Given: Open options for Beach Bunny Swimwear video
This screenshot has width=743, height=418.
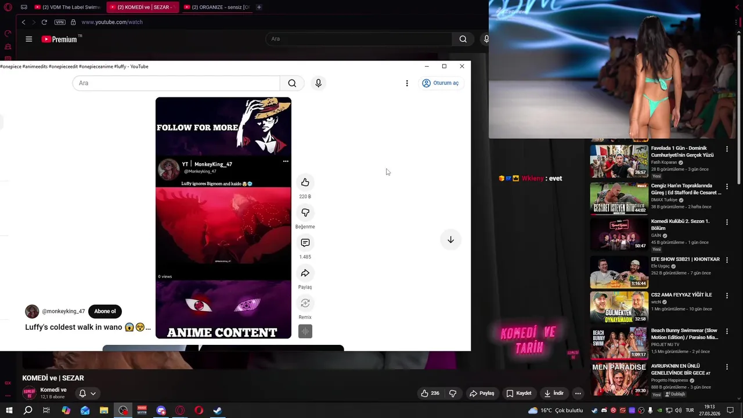Looking at the screenshot, I should [727, 331].
